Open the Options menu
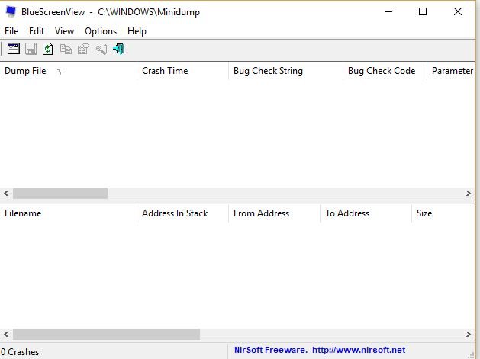The height and width of the screenshot is (359, 480). (x=101, y=31)
